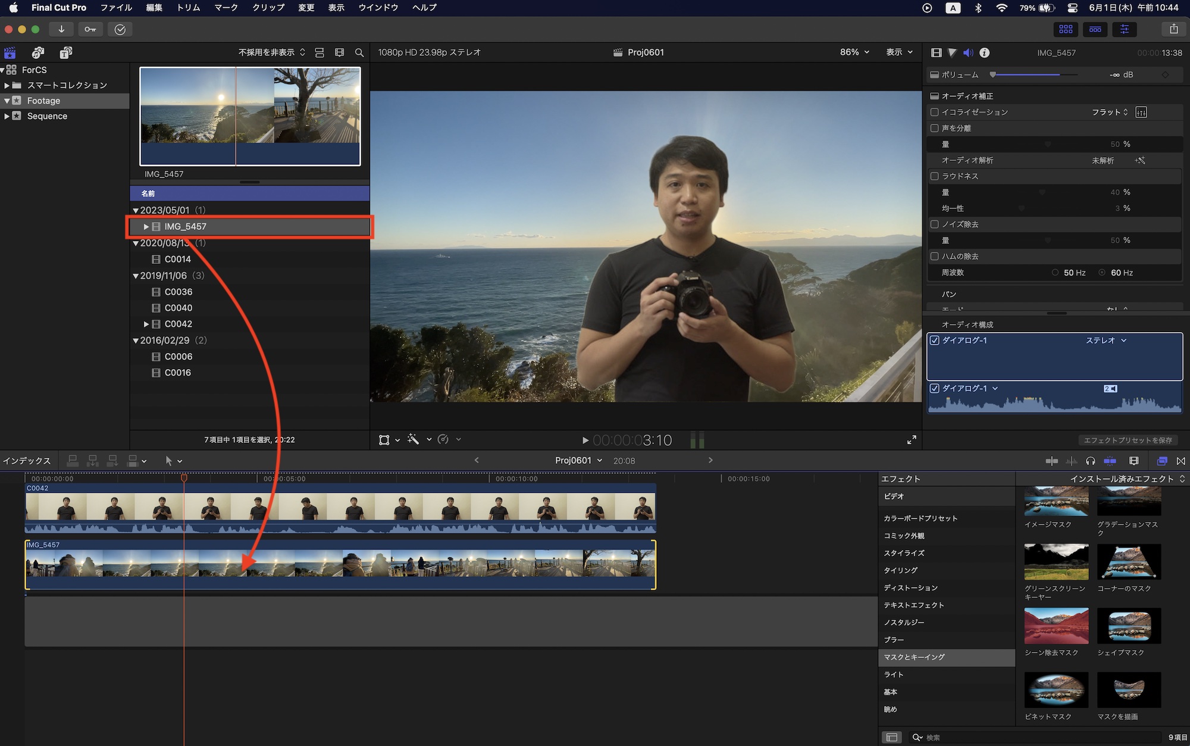Screen dimensions: 1190x746
Task: Open the 86% viewer zoom dropdown
Action: [x=854, y=52]
